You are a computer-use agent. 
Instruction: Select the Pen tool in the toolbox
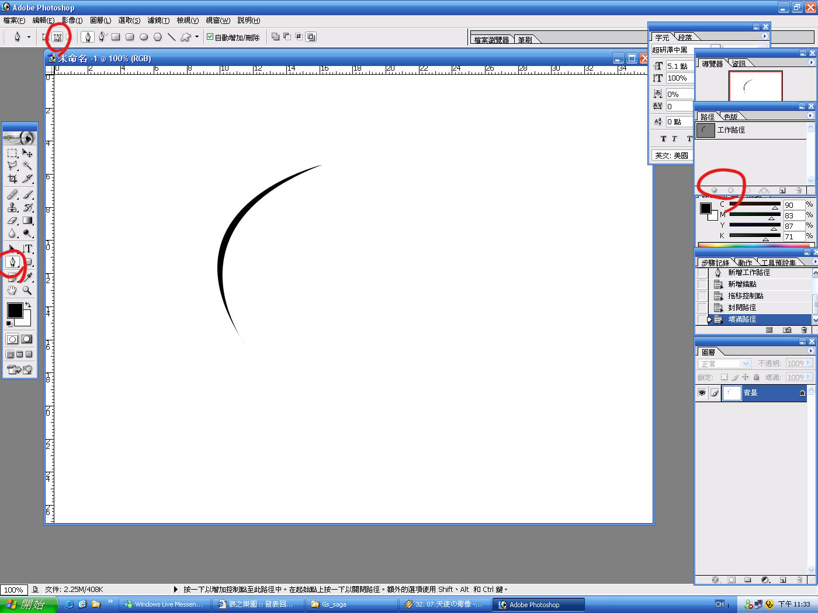pos(12,262)
